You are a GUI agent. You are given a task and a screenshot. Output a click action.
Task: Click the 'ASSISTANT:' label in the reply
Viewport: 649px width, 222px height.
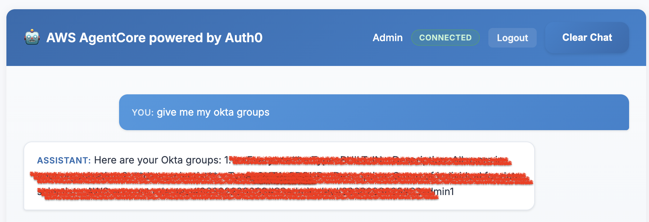[64, 160]
